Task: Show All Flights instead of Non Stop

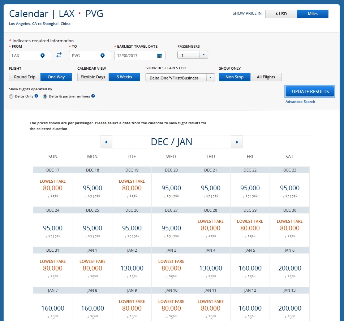Action: 266,77
